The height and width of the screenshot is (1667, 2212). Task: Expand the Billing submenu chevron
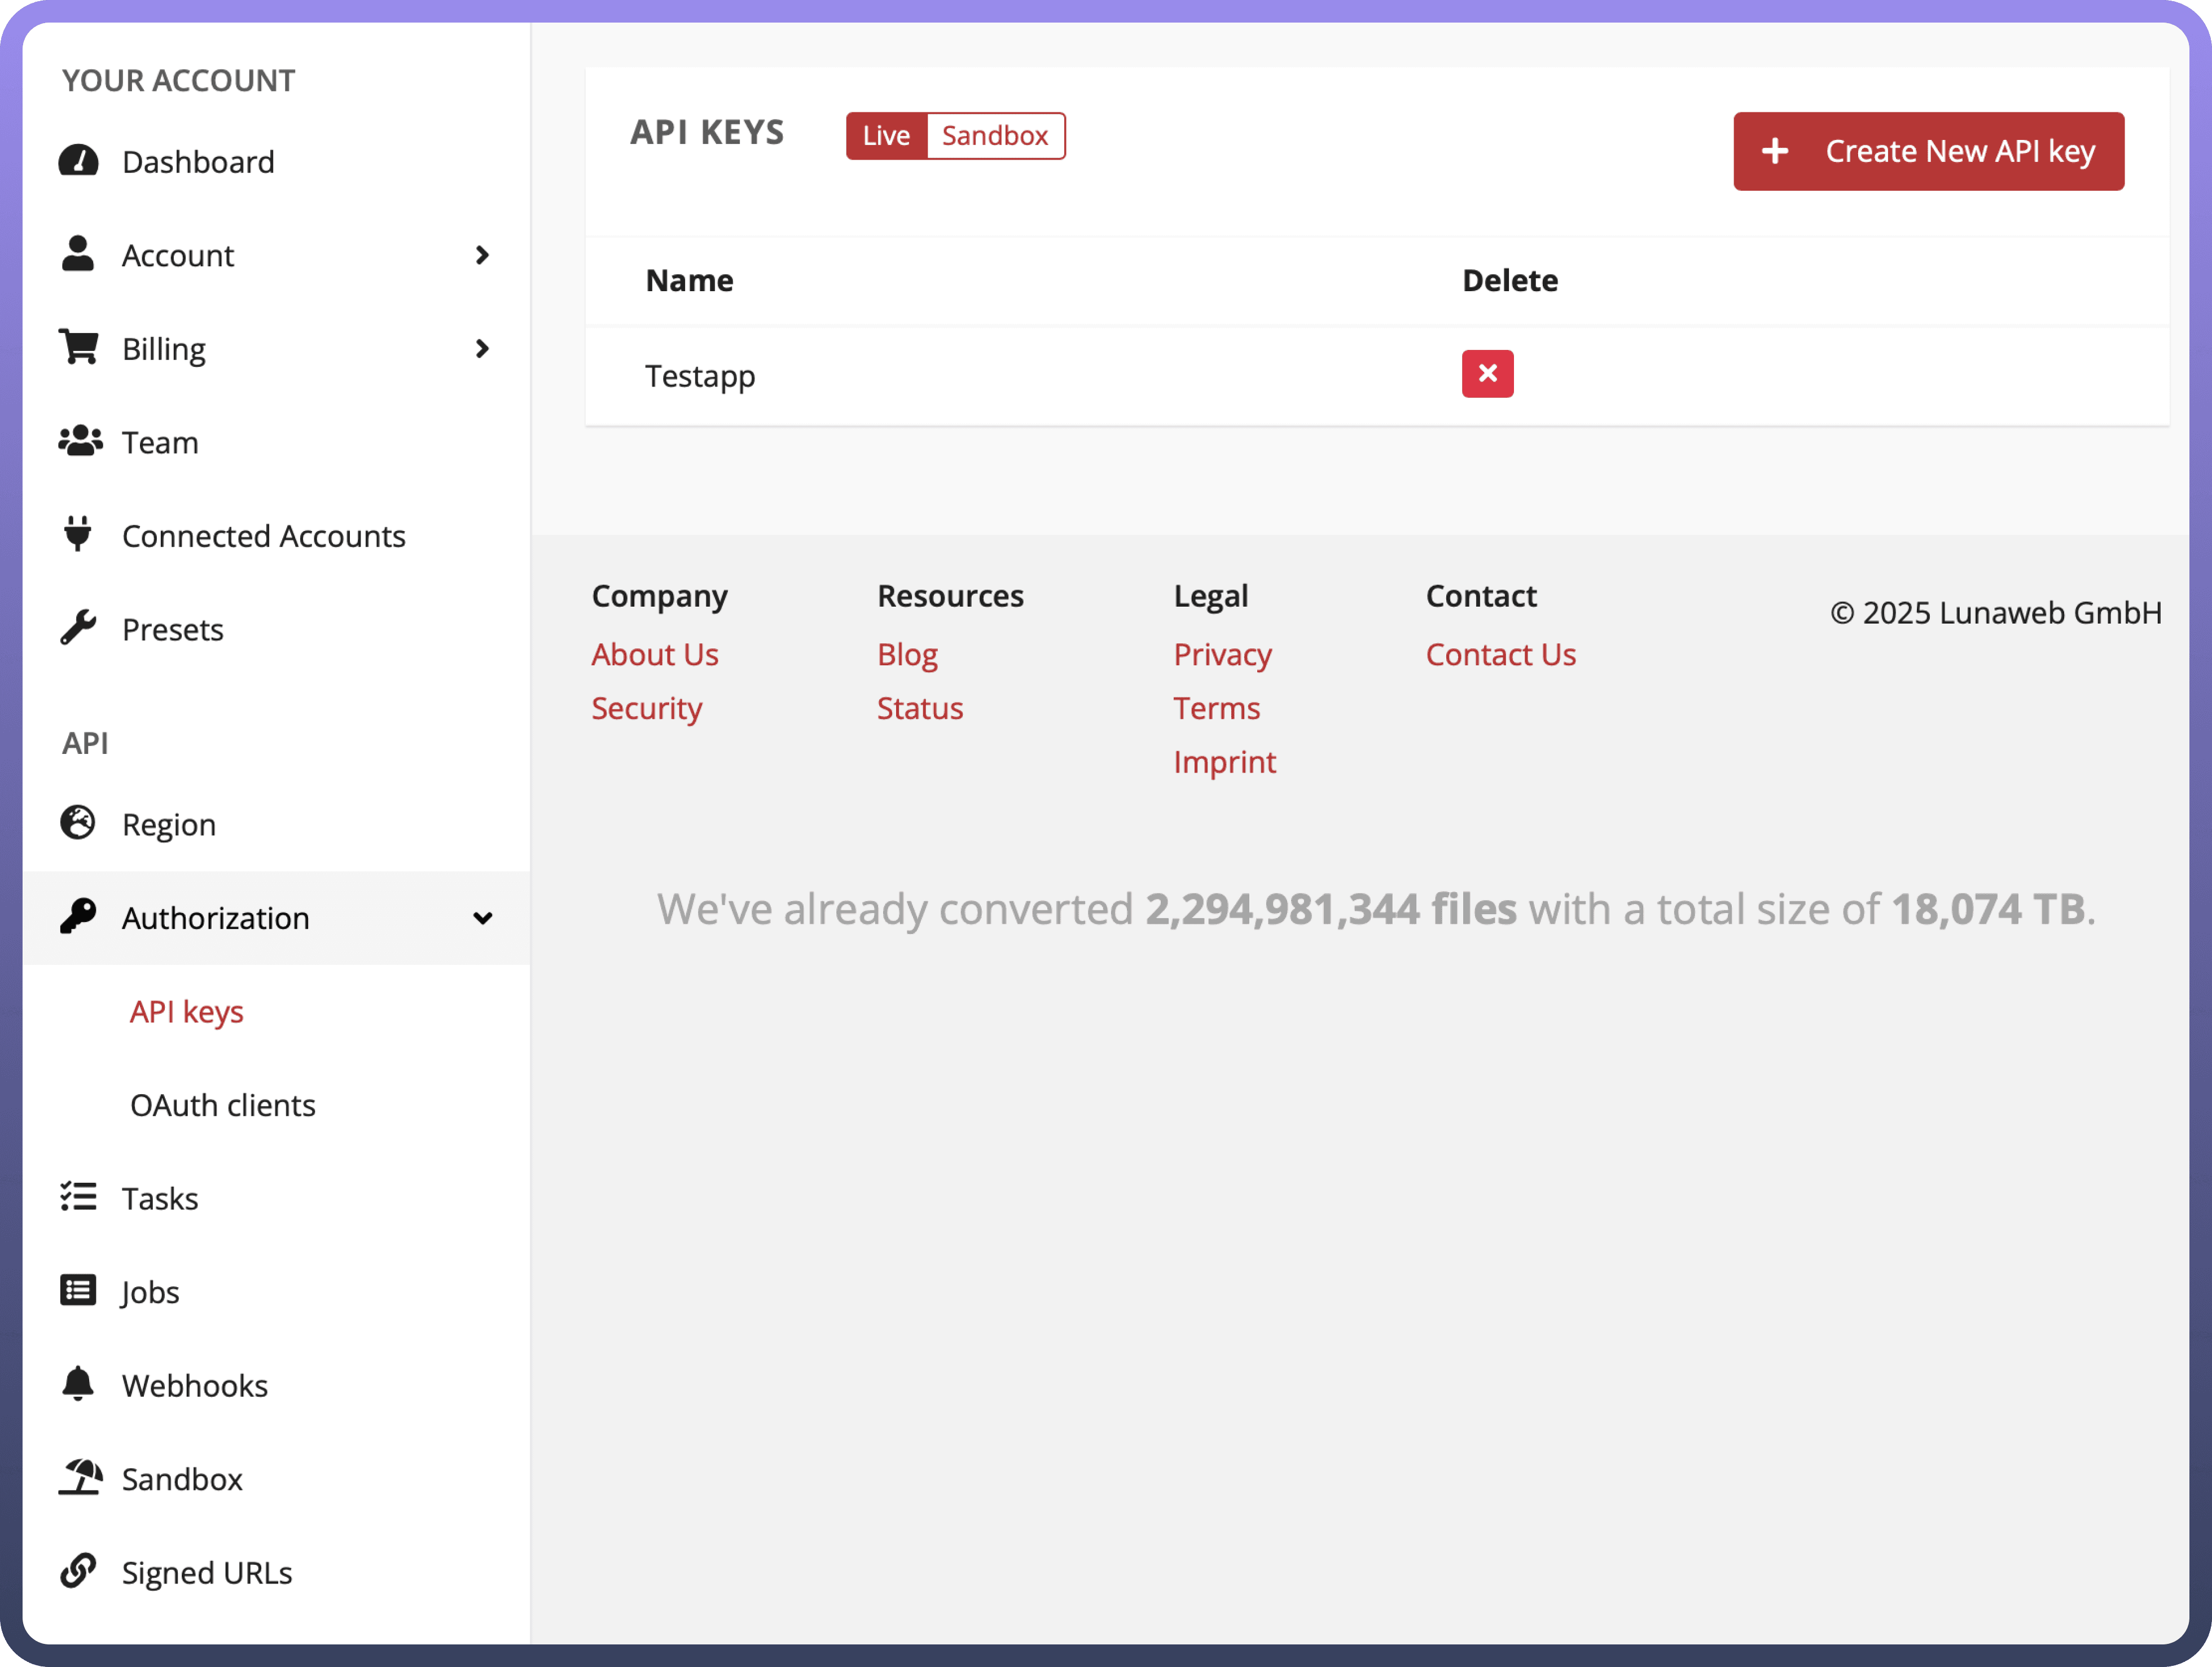[482, 349]
